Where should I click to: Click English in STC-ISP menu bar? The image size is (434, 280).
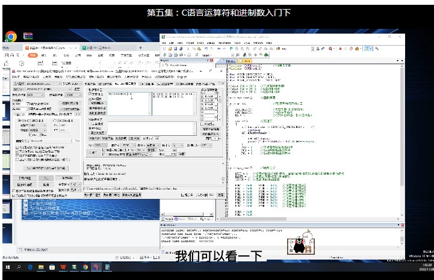(x=182, y=76)
